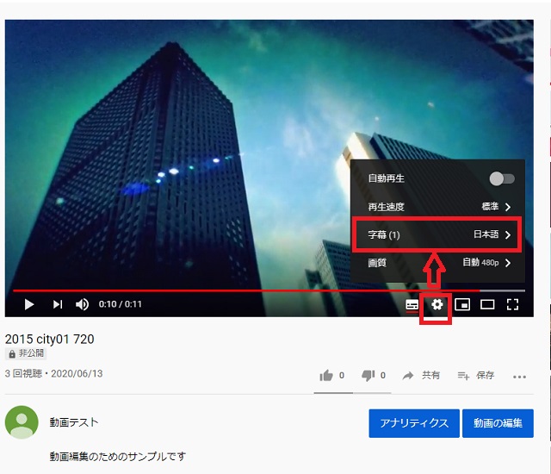Viewport: 551px width, 474px height.
Task: Mute the video volume
Action: click(x=83, y=304)
